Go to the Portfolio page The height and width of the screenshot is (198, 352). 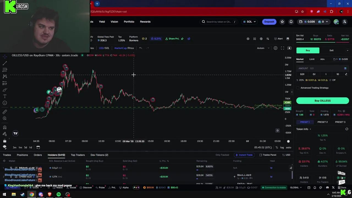tap(129, 22)
